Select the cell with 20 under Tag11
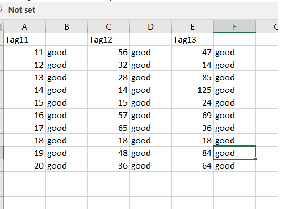 [24, 165]
